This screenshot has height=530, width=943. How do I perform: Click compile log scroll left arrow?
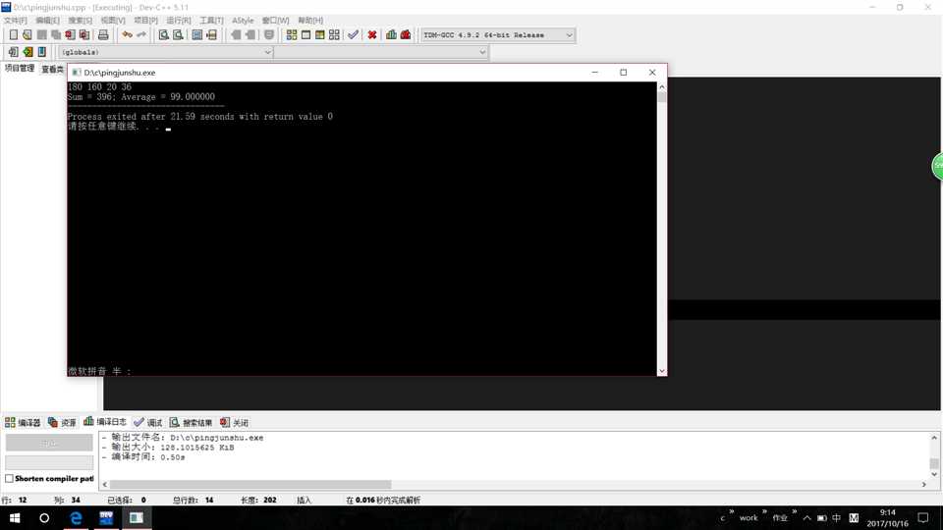pyautogui.click(x=105, y=484)
